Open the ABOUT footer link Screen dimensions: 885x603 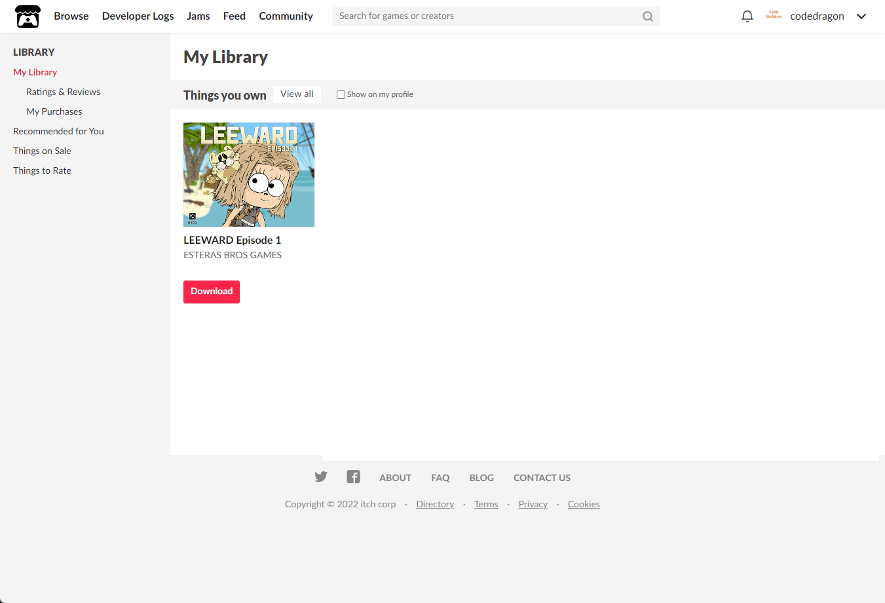396,478
